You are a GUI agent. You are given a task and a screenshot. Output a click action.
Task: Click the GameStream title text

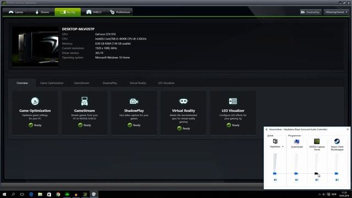[x=84, y=111]
